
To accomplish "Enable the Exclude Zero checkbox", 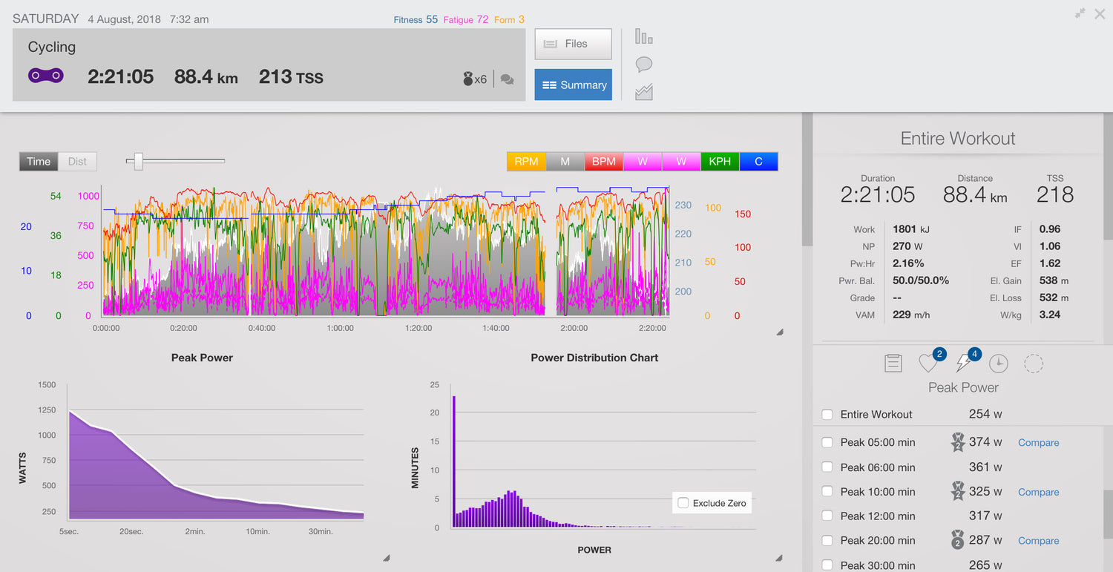I will coord(683,503).
